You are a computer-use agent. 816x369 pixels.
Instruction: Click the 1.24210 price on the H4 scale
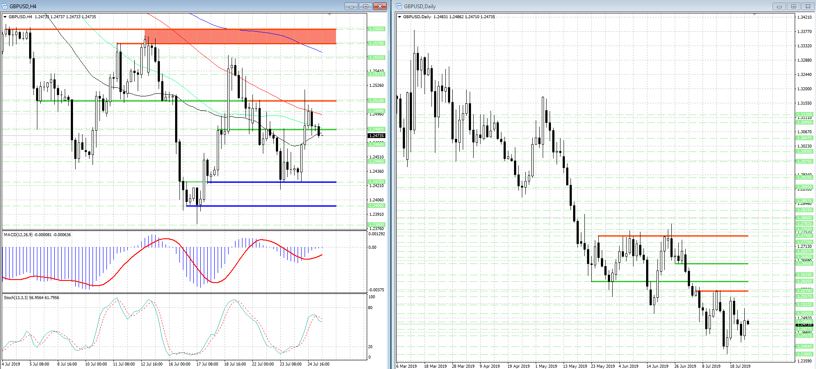pos(376,186)
